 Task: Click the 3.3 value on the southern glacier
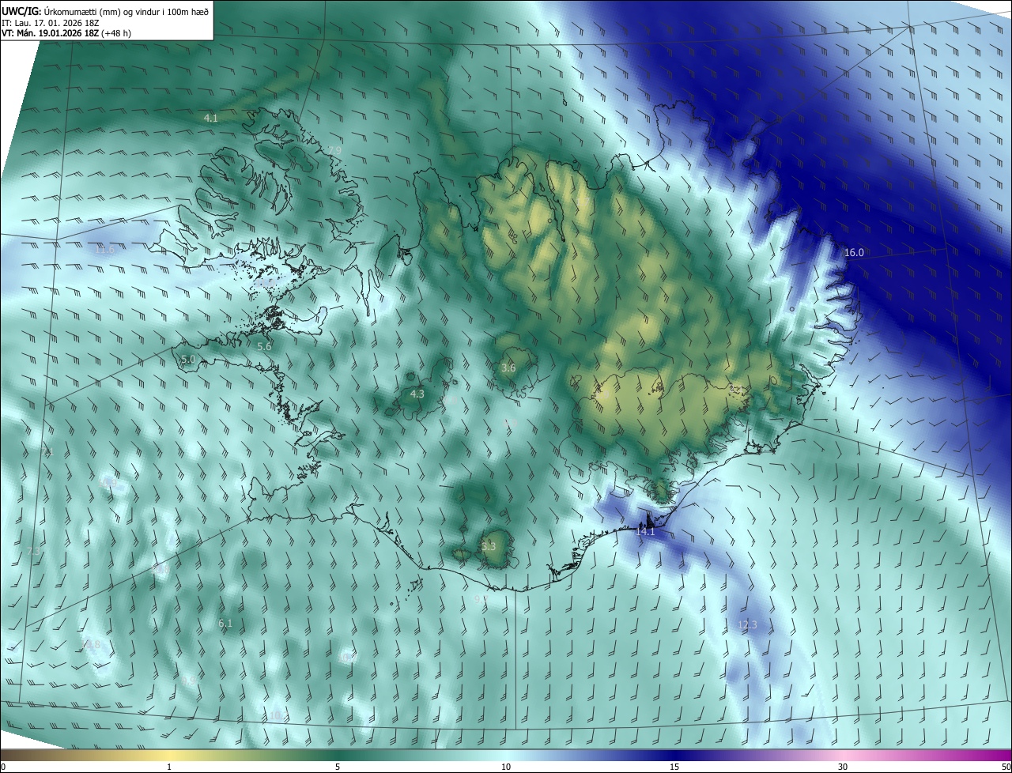point(489,546)
